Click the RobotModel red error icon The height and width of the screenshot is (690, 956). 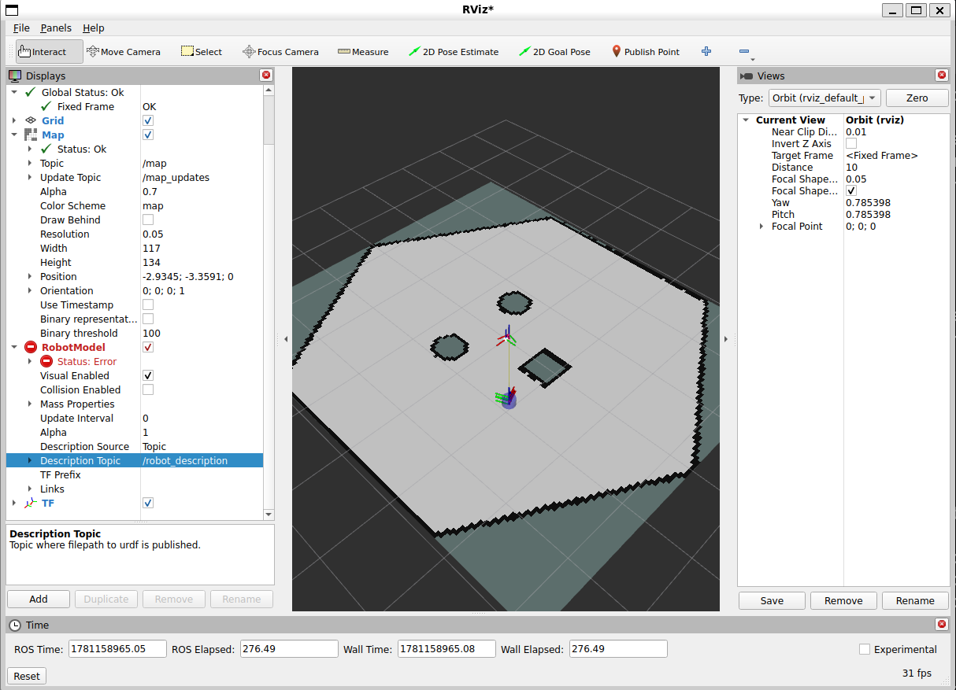click(x=31, y=347)
